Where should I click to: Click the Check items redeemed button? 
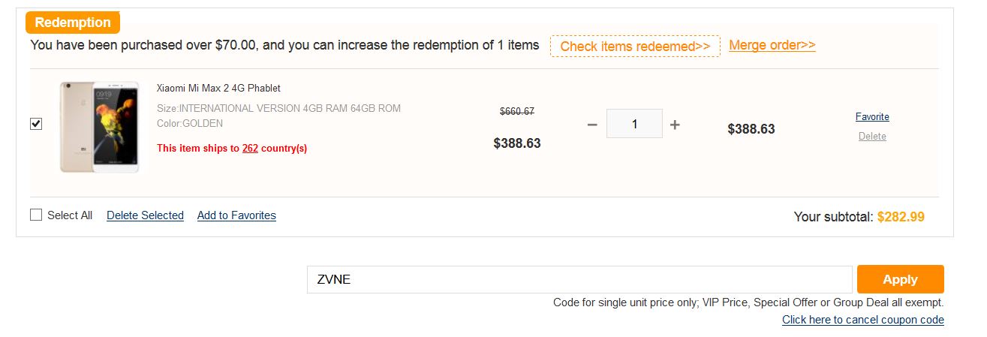[635, 47]
